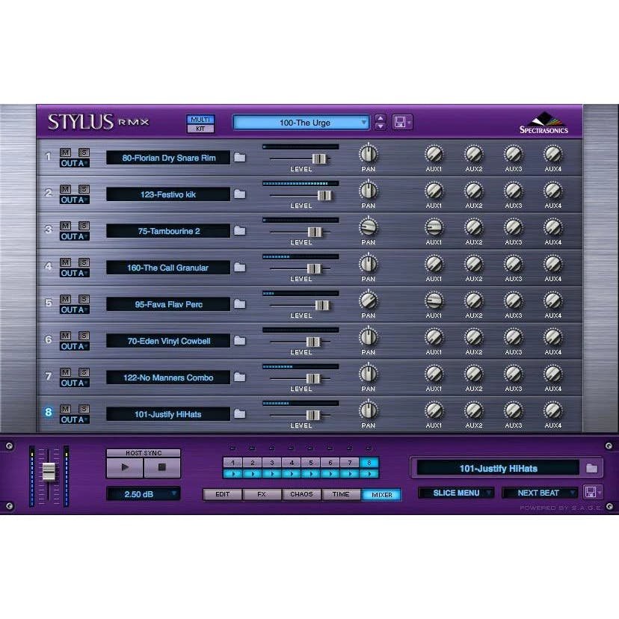Mute part 4 160-The Call Granular
This screenshot has width=619, height=619.
[x=65, y=262]
